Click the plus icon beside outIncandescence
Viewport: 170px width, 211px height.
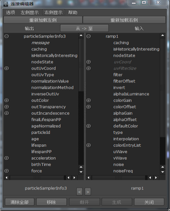(x=6, y=113)
